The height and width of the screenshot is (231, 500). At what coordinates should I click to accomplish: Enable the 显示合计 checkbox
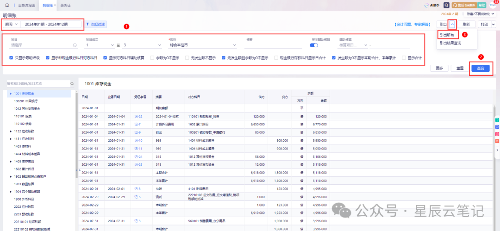point(404,58)
